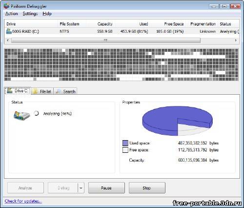Sort by the Status column header
This screenshot has height=208, width=244.
[228, 24]
